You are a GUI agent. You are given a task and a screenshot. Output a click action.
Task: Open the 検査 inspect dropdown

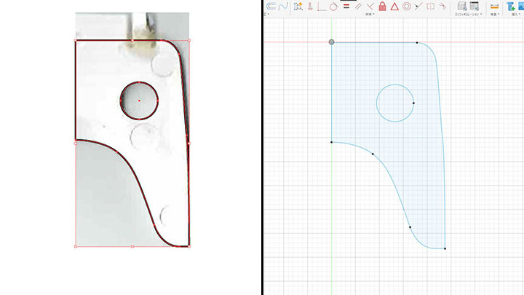pos(494,14)
